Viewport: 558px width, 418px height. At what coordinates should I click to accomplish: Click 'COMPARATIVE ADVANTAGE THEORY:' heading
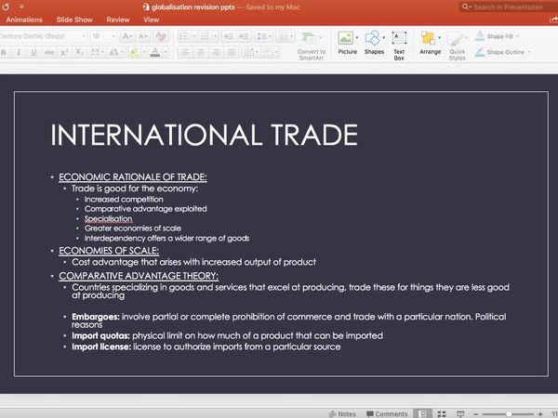[x=139, y=276]
